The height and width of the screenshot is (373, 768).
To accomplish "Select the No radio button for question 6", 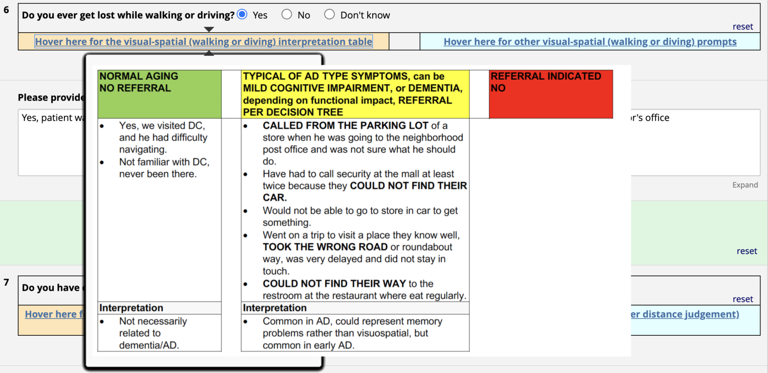I will [287, 15].
